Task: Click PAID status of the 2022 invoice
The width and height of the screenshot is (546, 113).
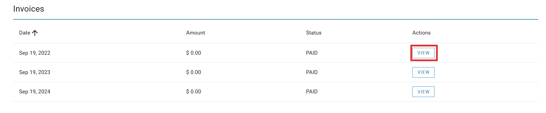Action: 312,53
